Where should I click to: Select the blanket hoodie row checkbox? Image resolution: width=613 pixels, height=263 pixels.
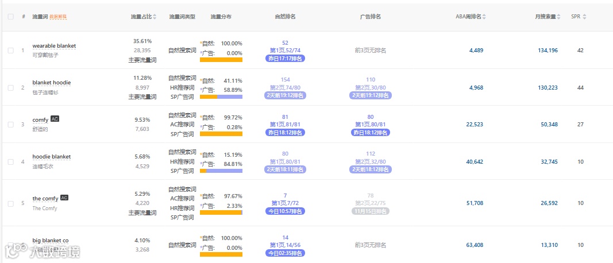coord(10,87)
